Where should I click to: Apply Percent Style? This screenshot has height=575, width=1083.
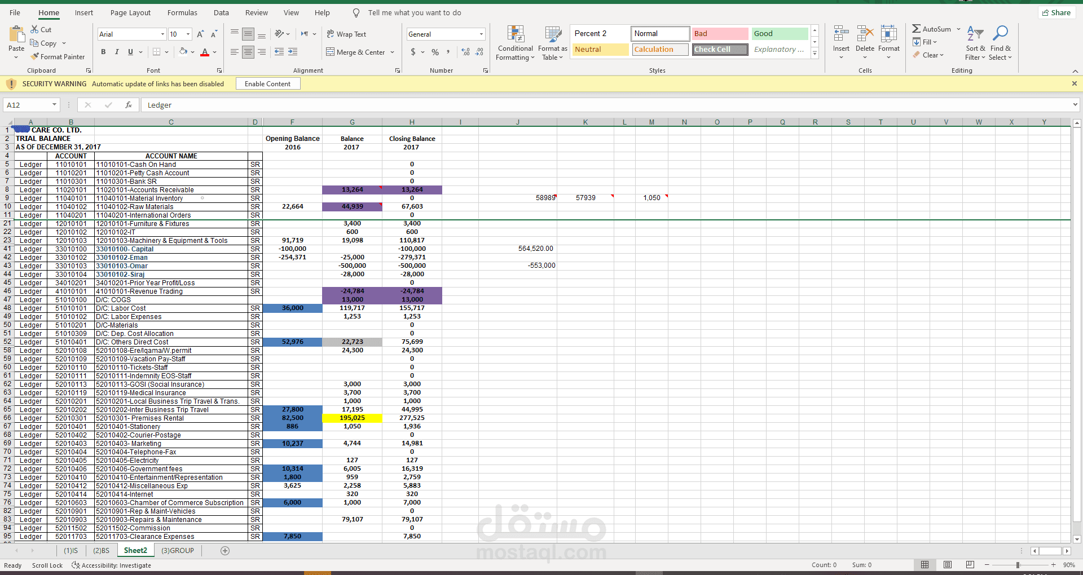pos(435,52)
